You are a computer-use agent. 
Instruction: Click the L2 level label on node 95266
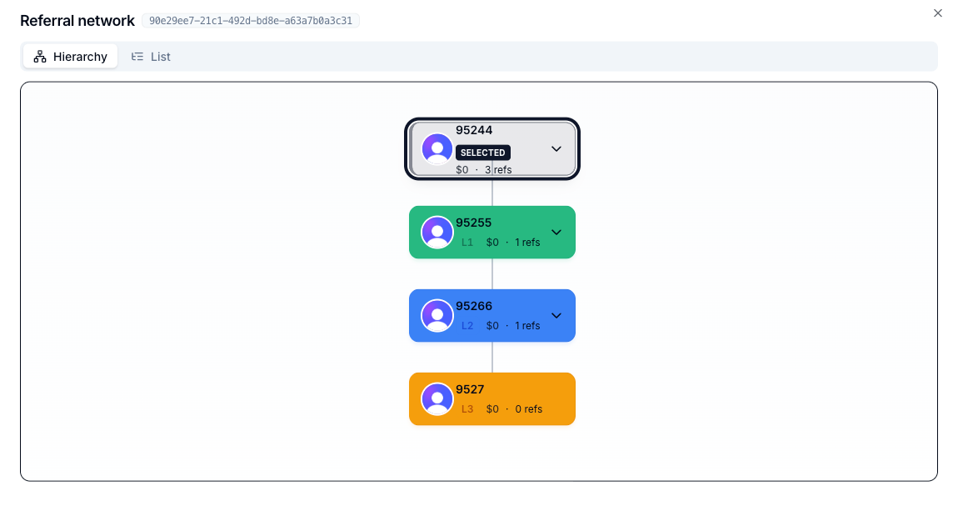(467, 325)
